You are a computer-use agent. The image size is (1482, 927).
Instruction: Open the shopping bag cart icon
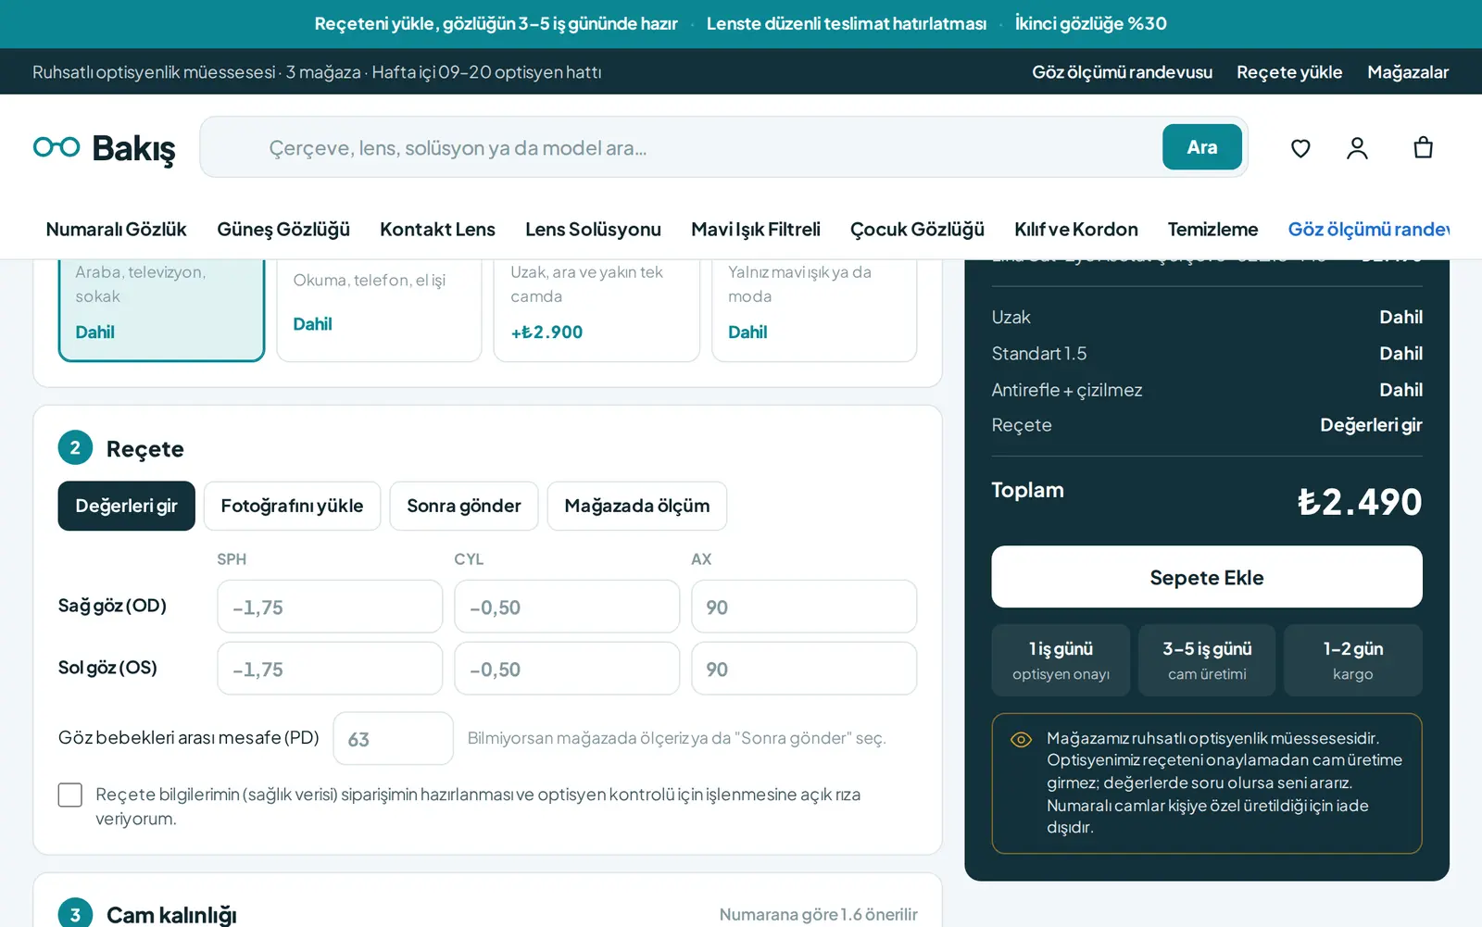[1423, 148]
